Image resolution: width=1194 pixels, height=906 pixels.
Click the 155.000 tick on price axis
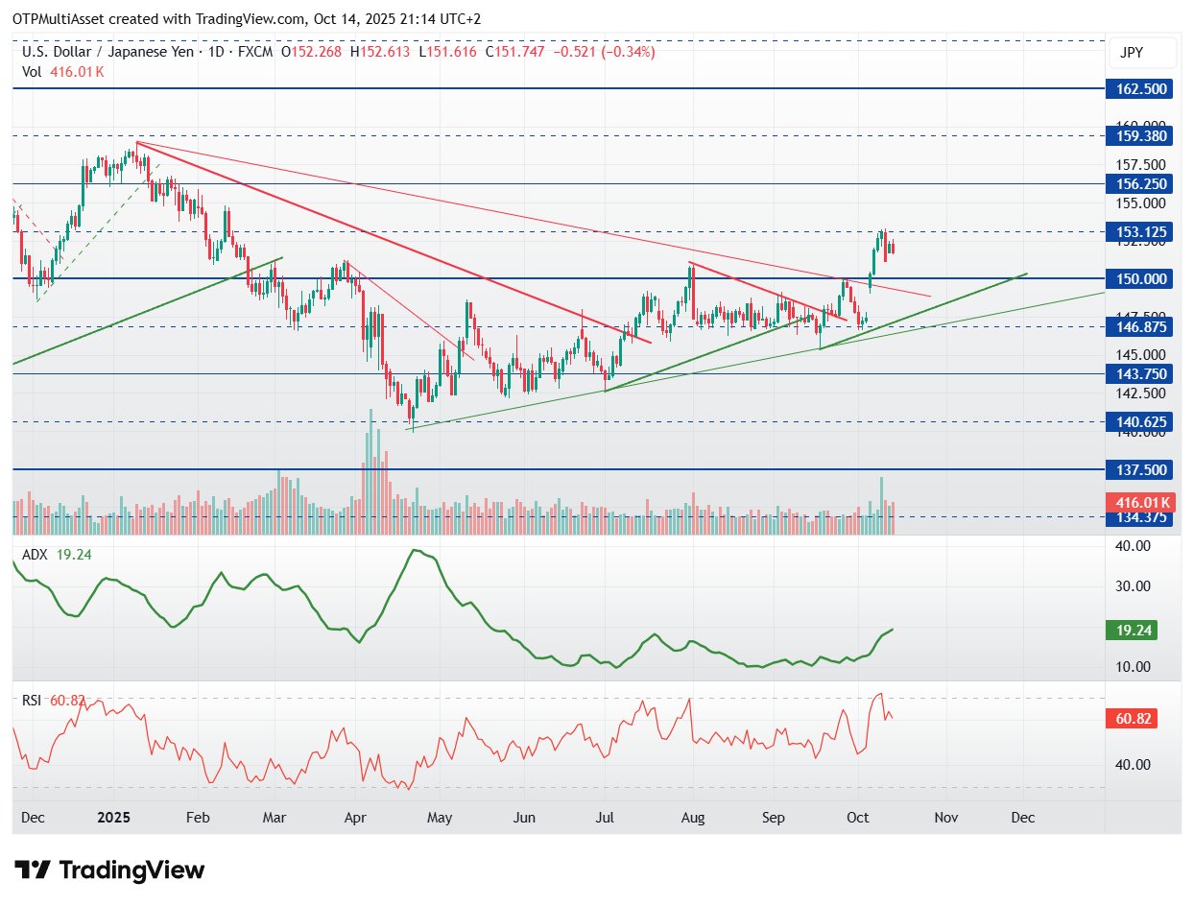1141,203
